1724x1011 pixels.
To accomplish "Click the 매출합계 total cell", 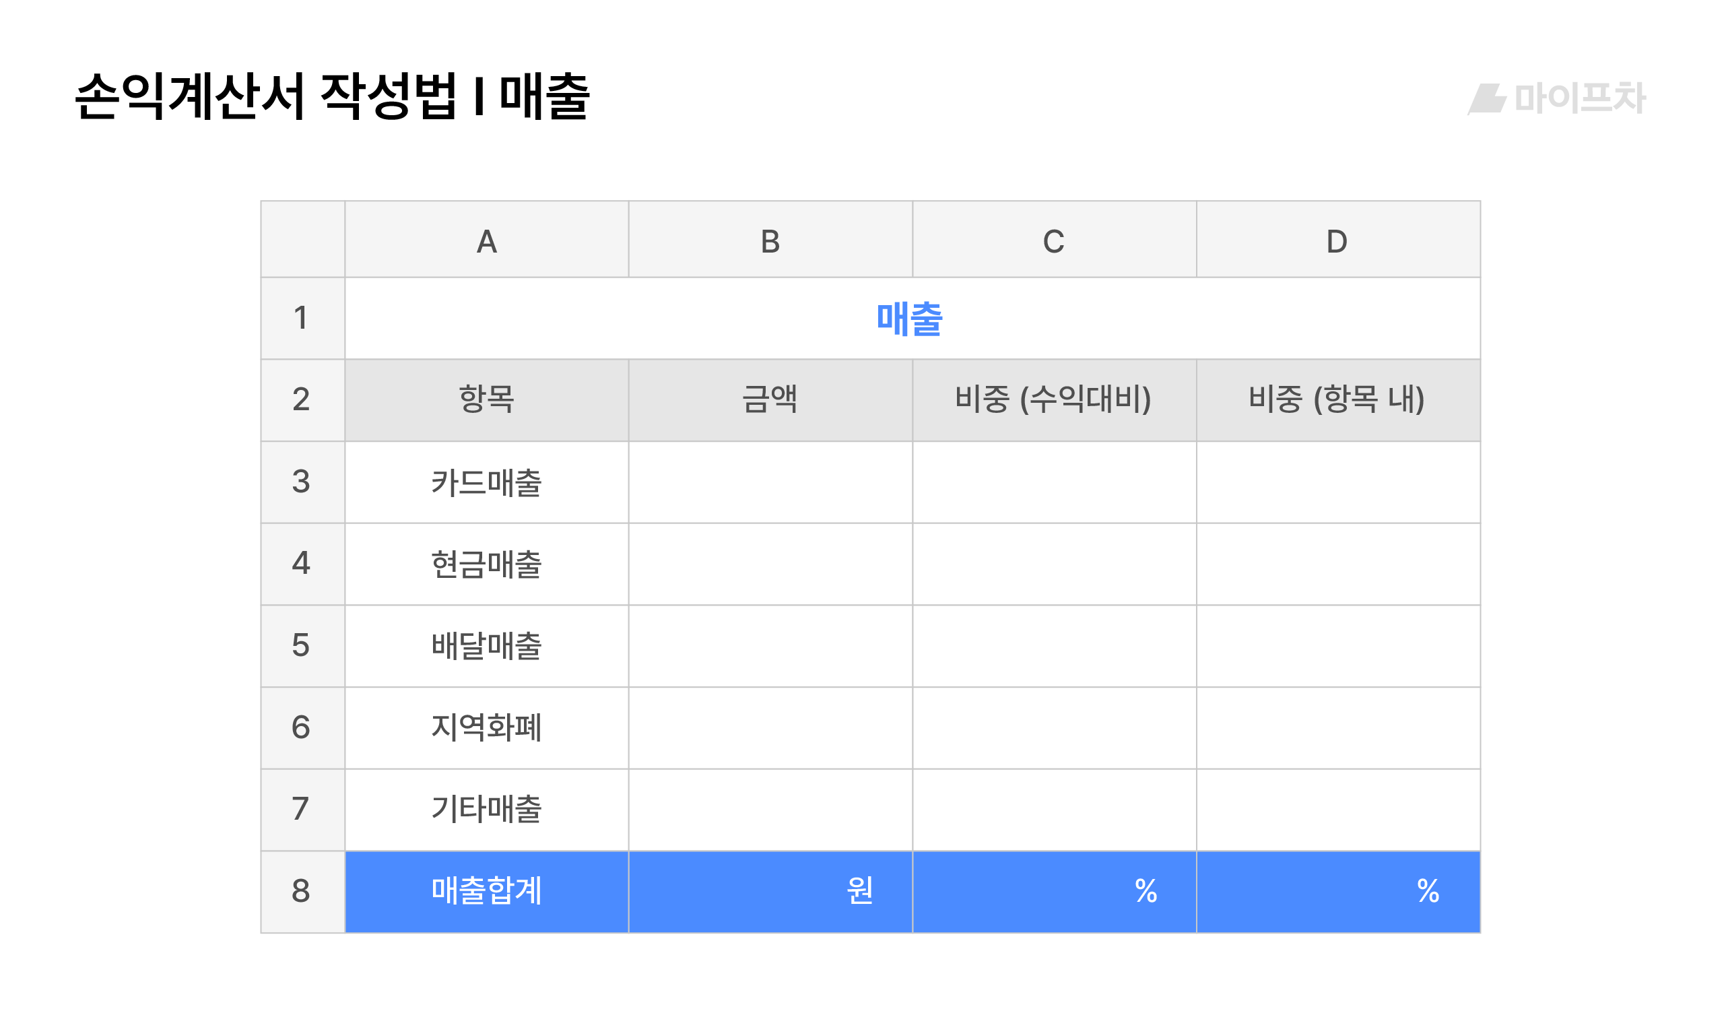I will click(x=486, y=891).
